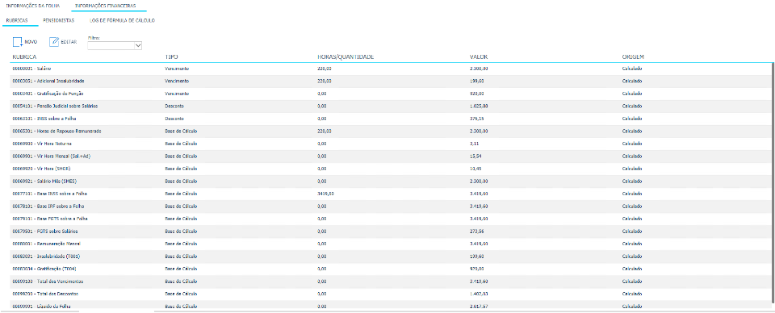Sort by the Rubrica column header

[25, 56]
